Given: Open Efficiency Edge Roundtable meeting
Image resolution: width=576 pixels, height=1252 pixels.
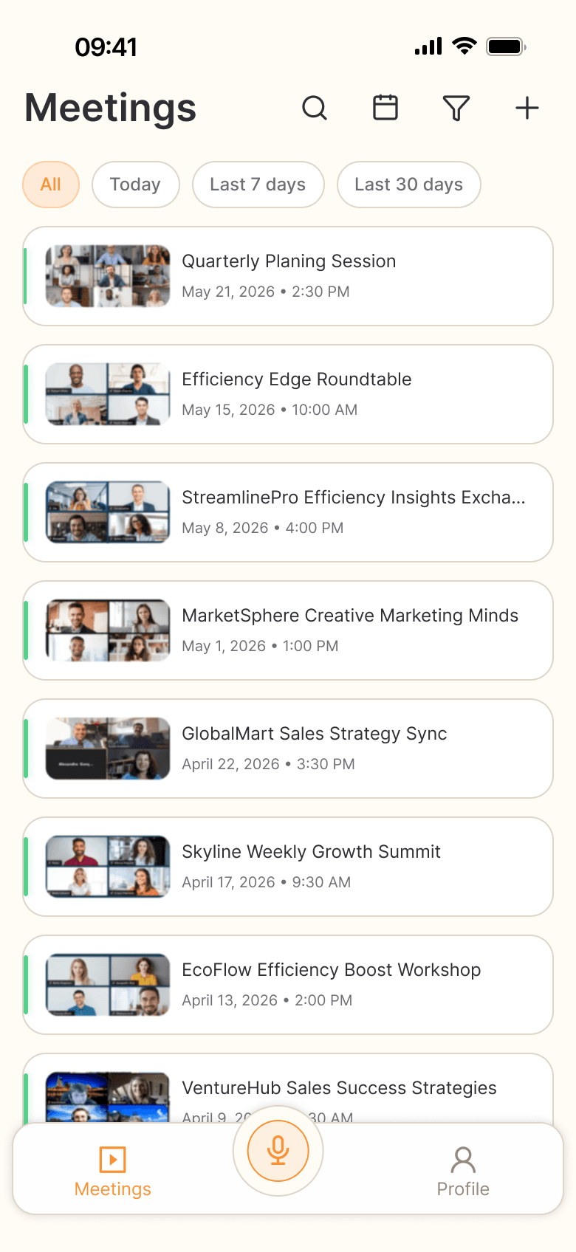Looking at the screenshot, I should click(288, 394).
